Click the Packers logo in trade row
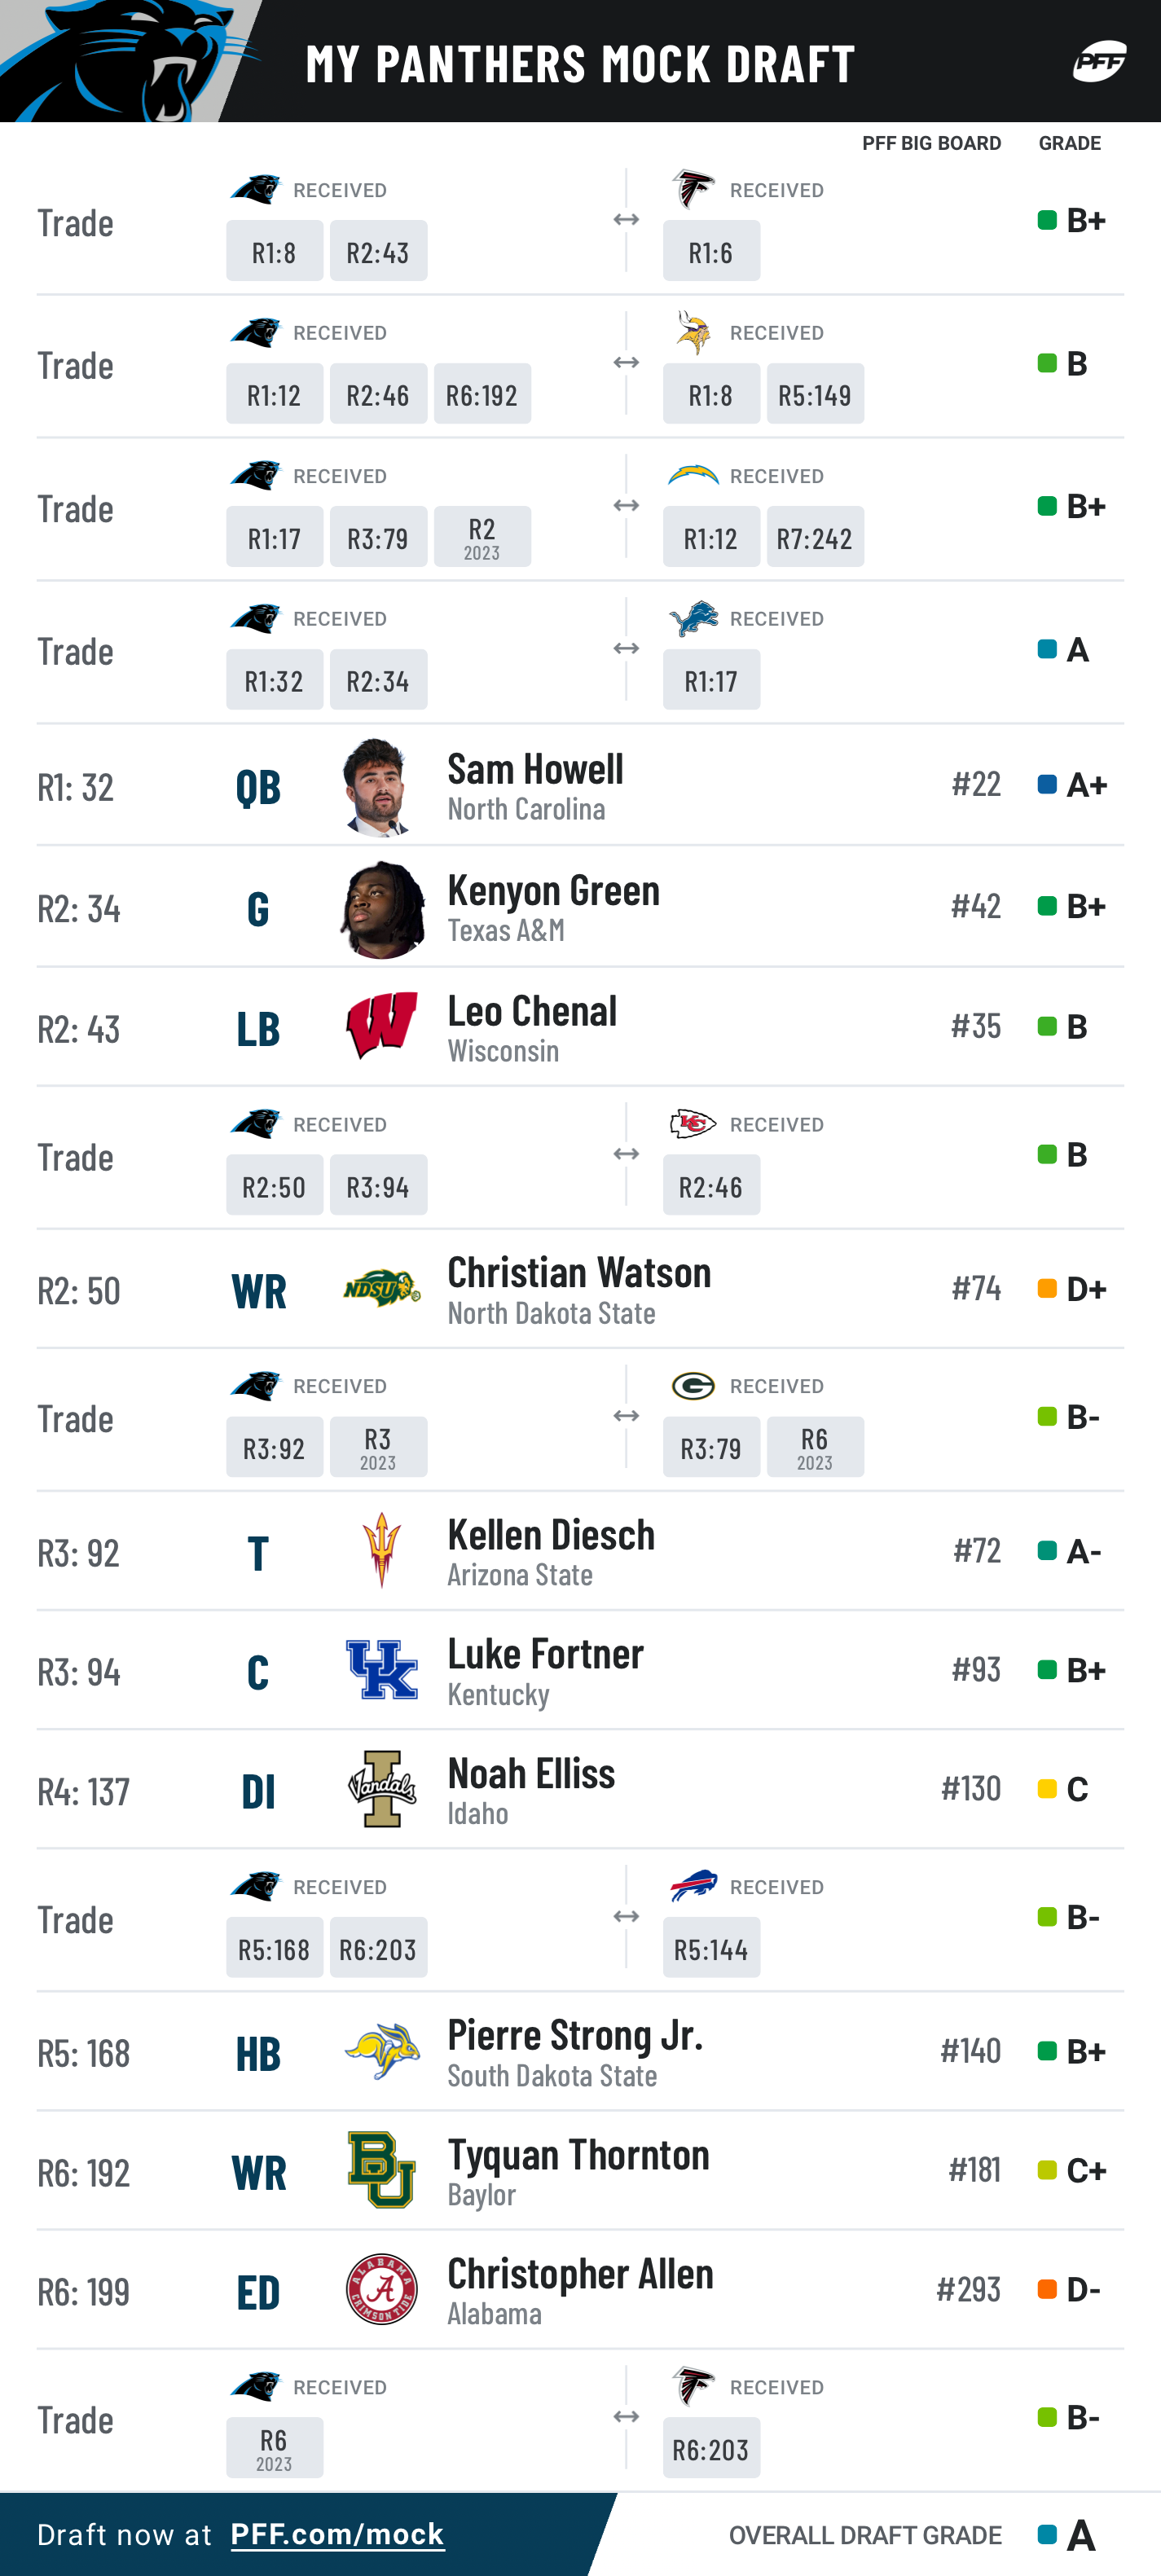Image resolution: width=1161 pixels, height=2576 pixels. [693, 1385]
